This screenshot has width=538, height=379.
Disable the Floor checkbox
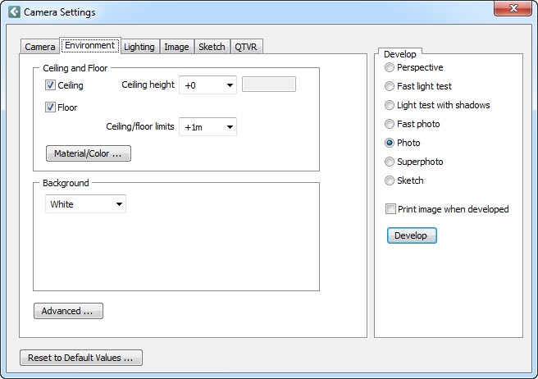click(51, 107)
